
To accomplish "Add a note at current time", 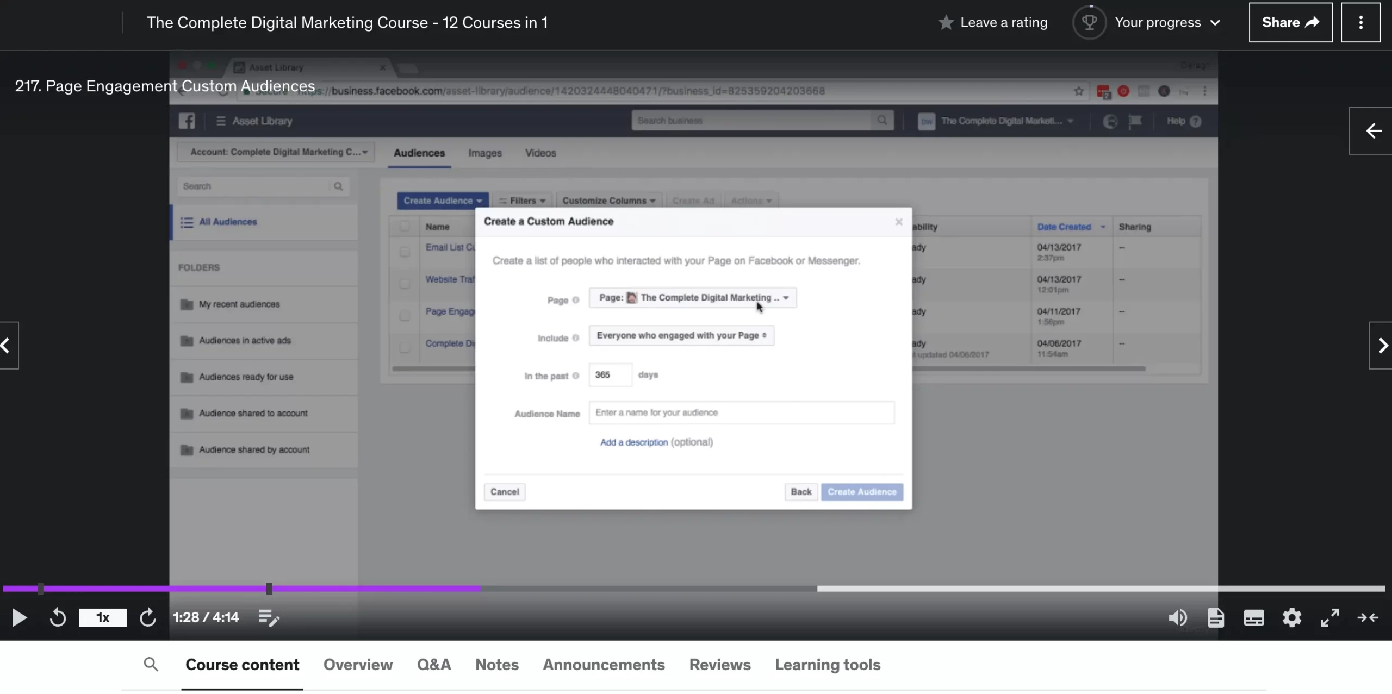I will 268,617.
